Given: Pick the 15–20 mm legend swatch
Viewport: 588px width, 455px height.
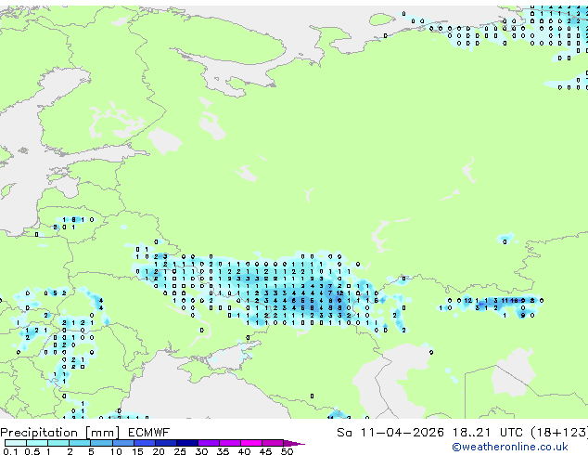Looking at the screenshot, I should coord(145,443).
